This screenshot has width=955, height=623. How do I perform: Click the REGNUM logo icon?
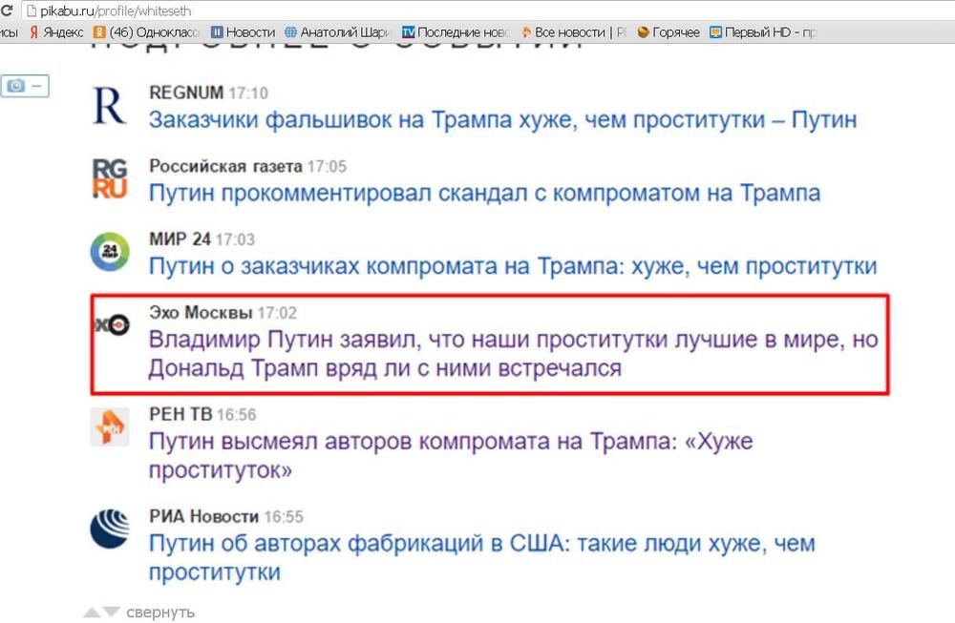click(x=110, y=106)
